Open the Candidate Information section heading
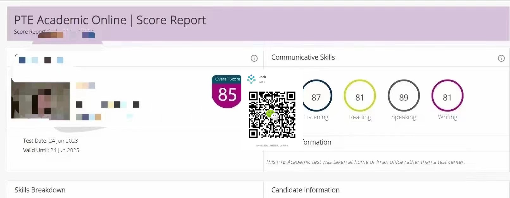This screenshot has width=510, height=198. (305, 190)
